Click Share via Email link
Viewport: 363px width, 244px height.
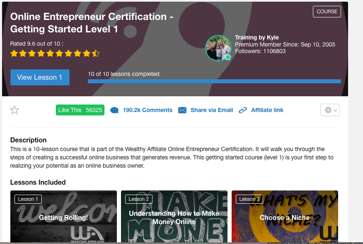tap(212, 110)
